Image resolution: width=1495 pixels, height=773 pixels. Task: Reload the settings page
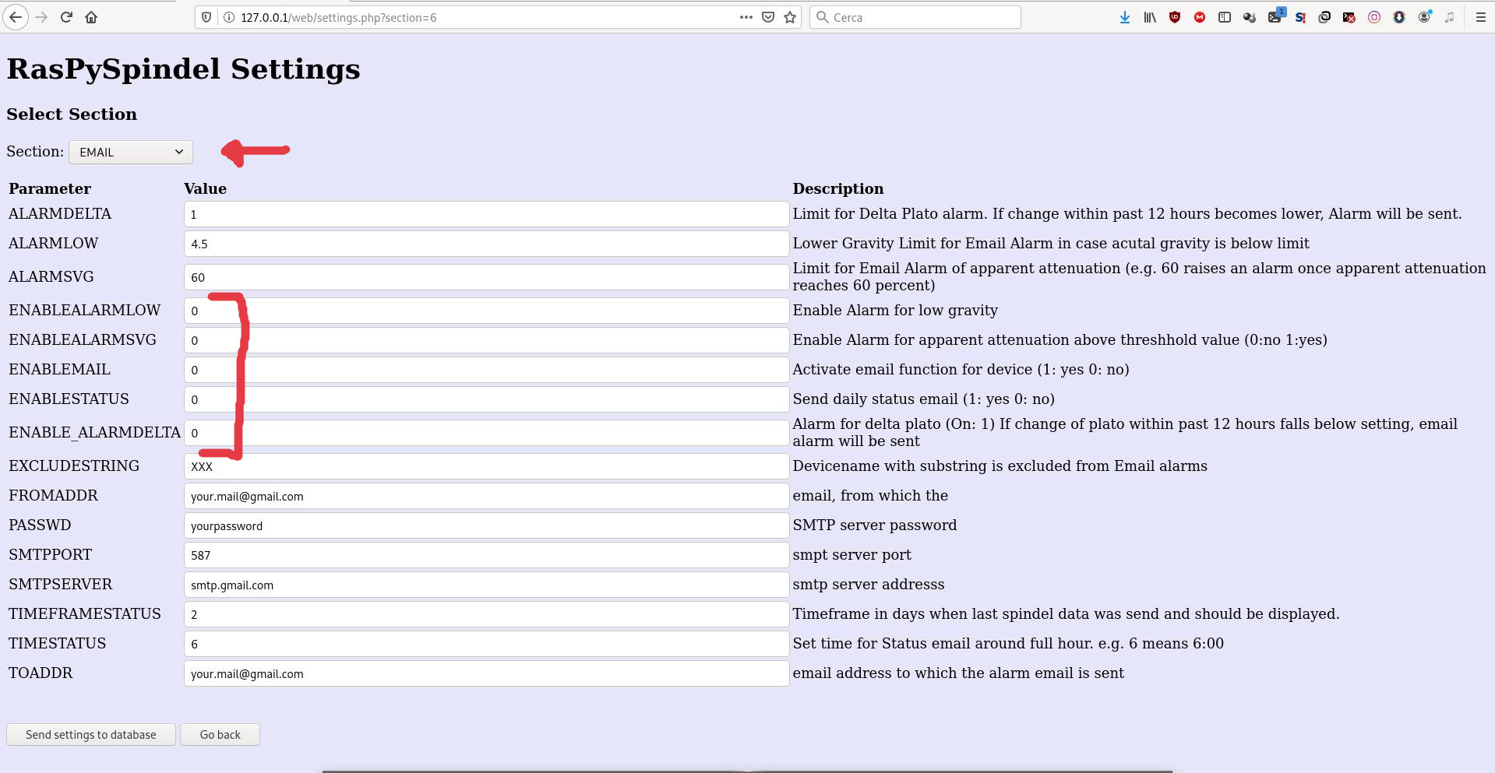click(x=66, y=17)
